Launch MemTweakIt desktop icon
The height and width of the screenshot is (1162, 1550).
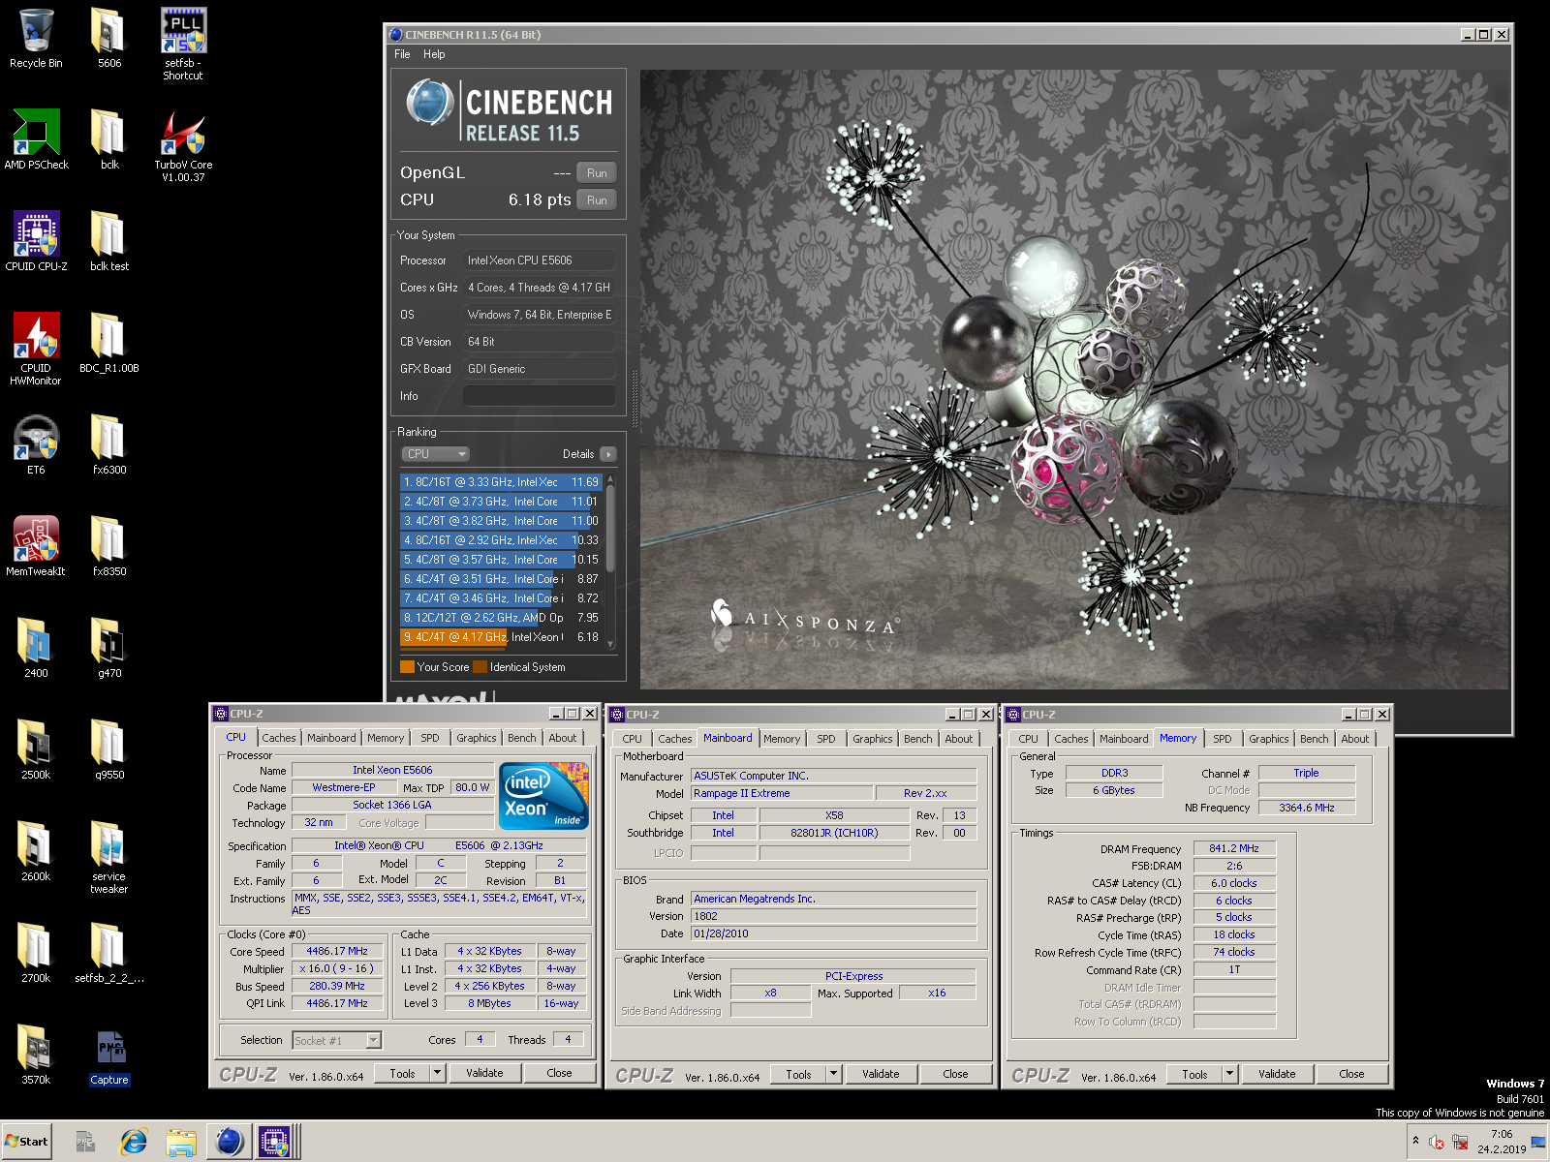pyautogui.click(x=36, y=546)
